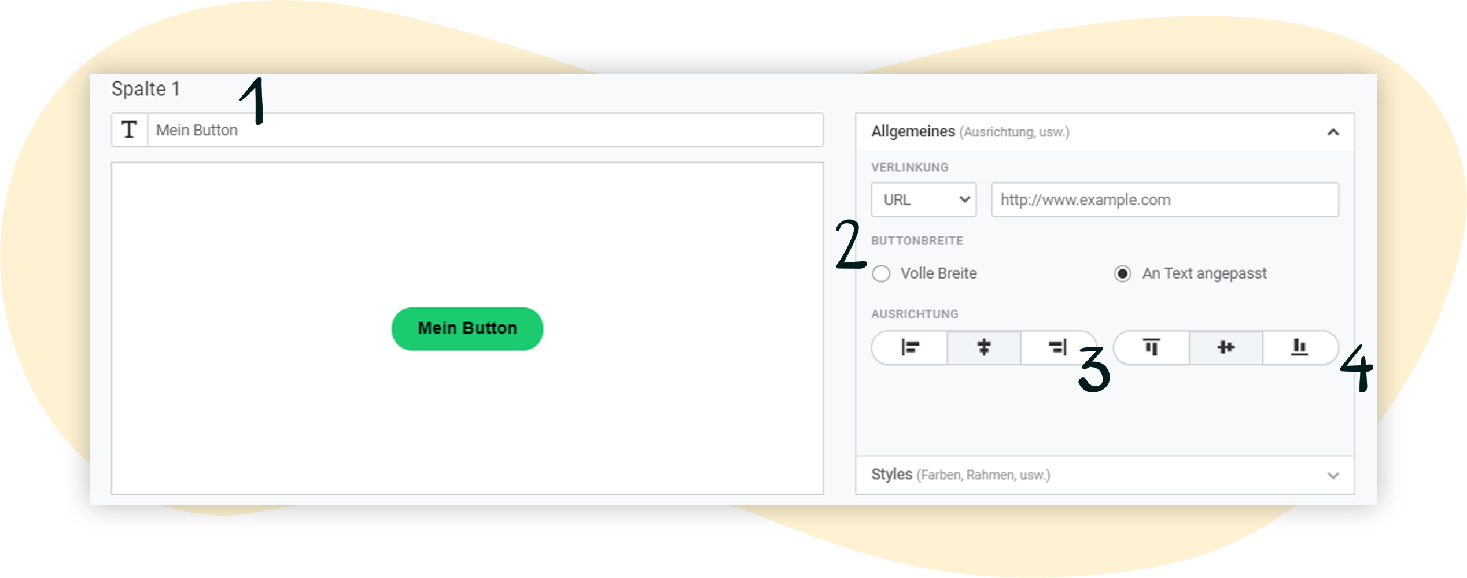Align the button to the bottom
Screen dimensions: 1467x578
tap(1300, 347)
